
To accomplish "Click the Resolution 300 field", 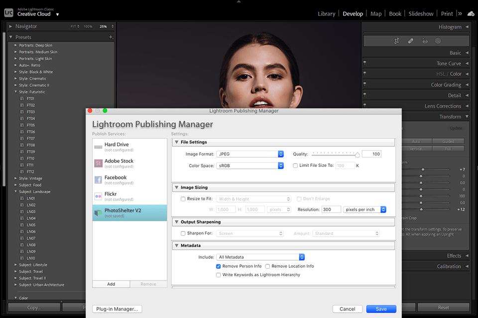I will pyautogui.click(x=331, y=209).
